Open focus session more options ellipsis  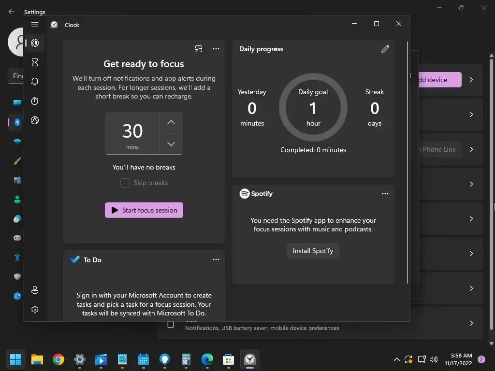216,49
